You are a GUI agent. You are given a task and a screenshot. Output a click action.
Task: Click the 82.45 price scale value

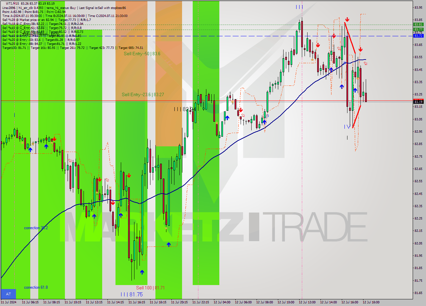pos(418,194)
